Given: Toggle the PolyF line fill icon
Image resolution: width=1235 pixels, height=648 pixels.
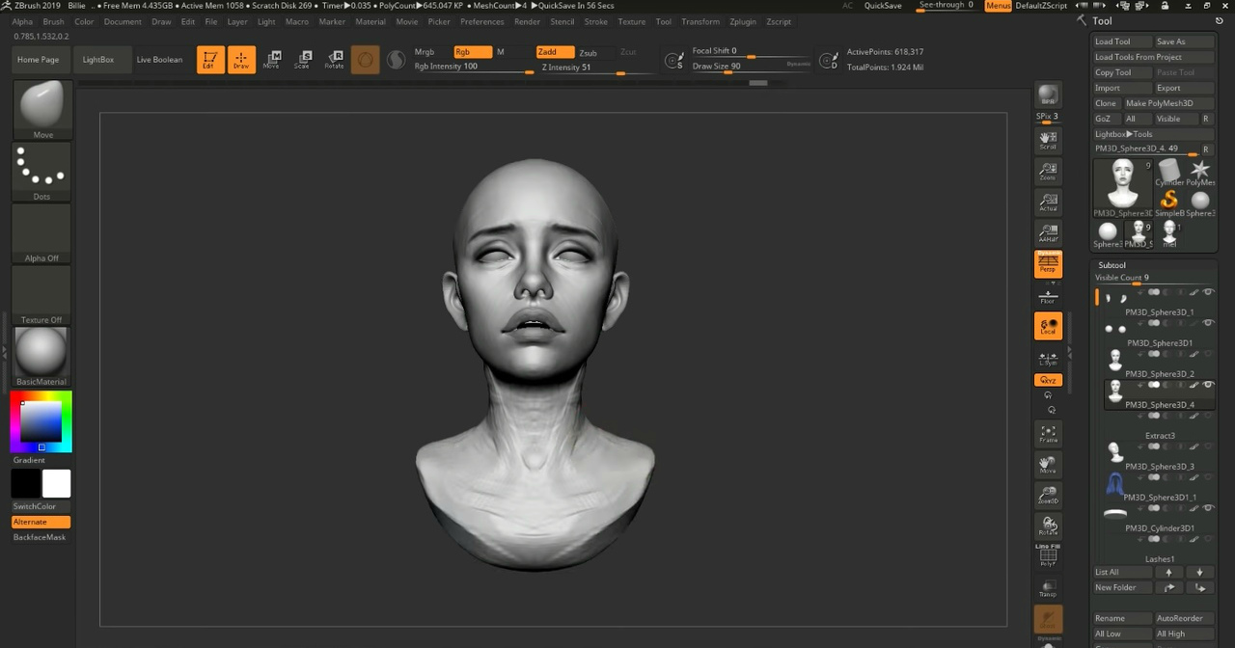Looking at the screenshot, I should (1048, 556).
